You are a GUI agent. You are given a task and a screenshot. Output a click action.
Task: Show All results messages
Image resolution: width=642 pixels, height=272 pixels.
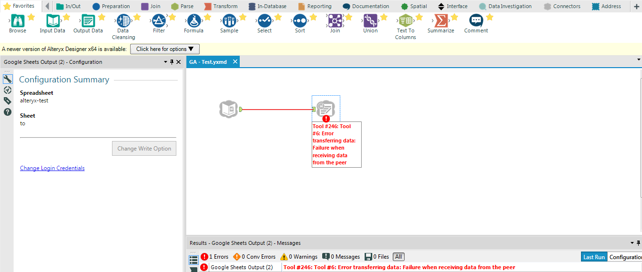coord(398,257)
